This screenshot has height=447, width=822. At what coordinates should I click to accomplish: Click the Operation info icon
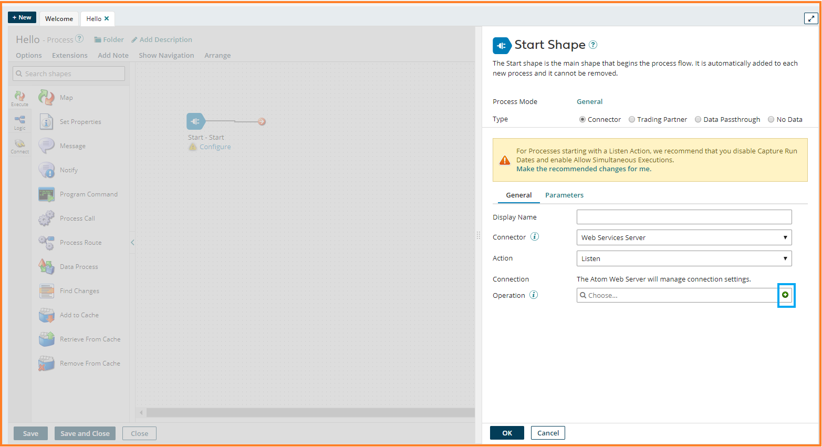(x=534, y=295)
